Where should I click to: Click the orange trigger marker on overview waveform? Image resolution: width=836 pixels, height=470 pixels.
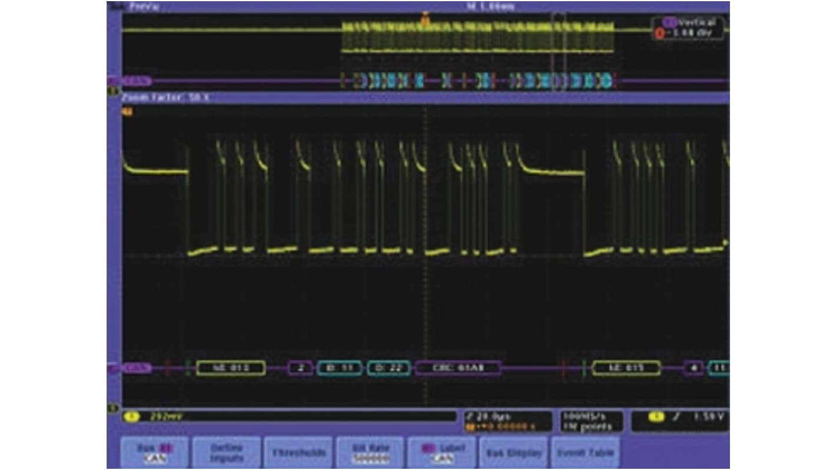424,20
